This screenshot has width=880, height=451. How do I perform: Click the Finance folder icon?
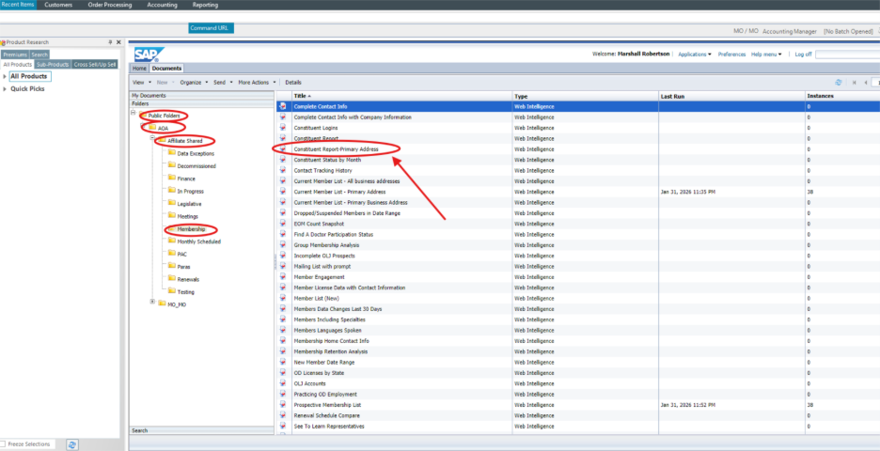pyautogui.click(x=171, y=178)
